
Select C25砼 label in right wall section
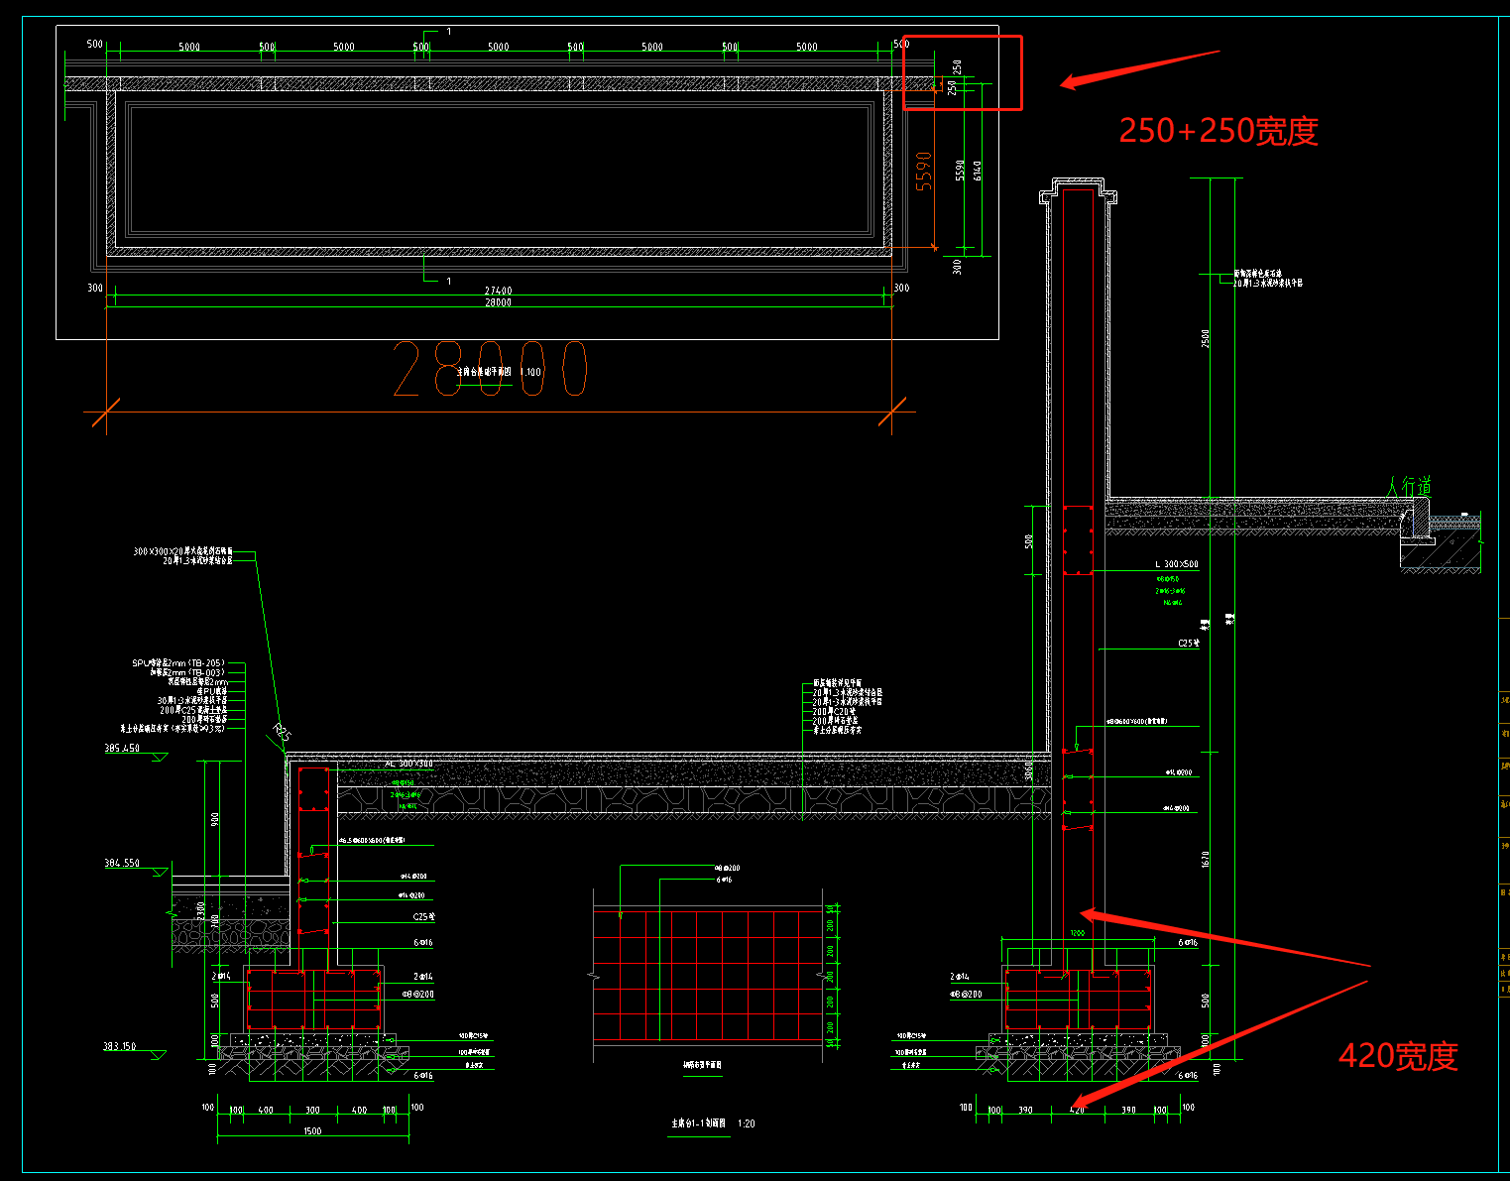coord(1188,644)
